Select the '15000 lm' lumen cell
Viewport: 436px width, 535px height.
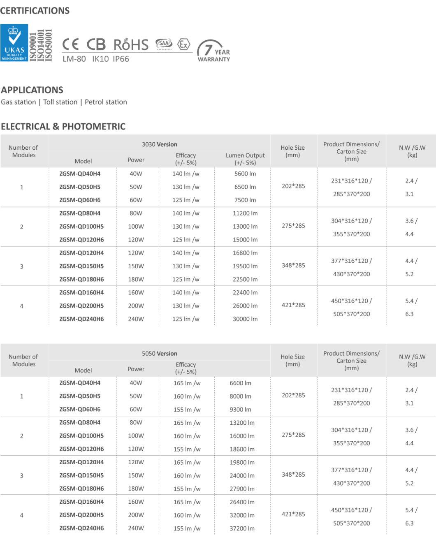coord(245,239)
